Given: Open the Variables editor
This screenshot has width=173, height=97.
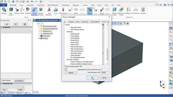Looking at the screenshot, I should [143, 11].
